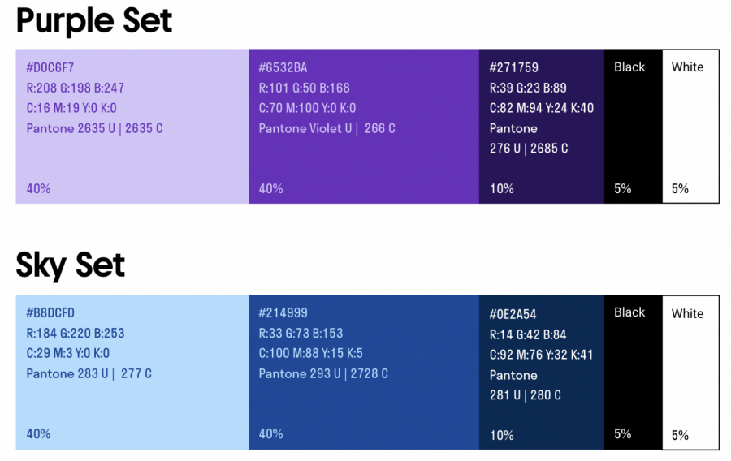
Task: Click the "Pantone 2635 U | 2635 C" text
Action: coord(94,128)
